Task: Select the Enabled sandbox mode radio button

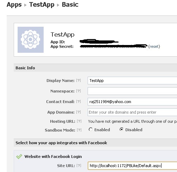Action: pos(90,129)
